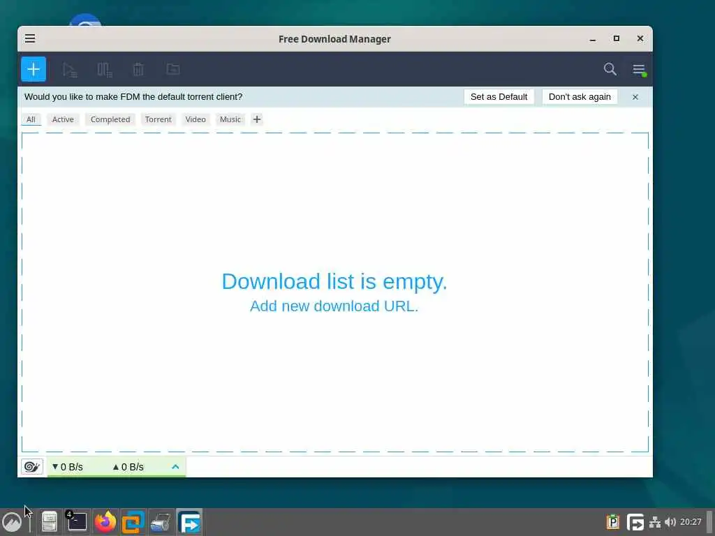Click Don't ask again button

pos(580,96)
